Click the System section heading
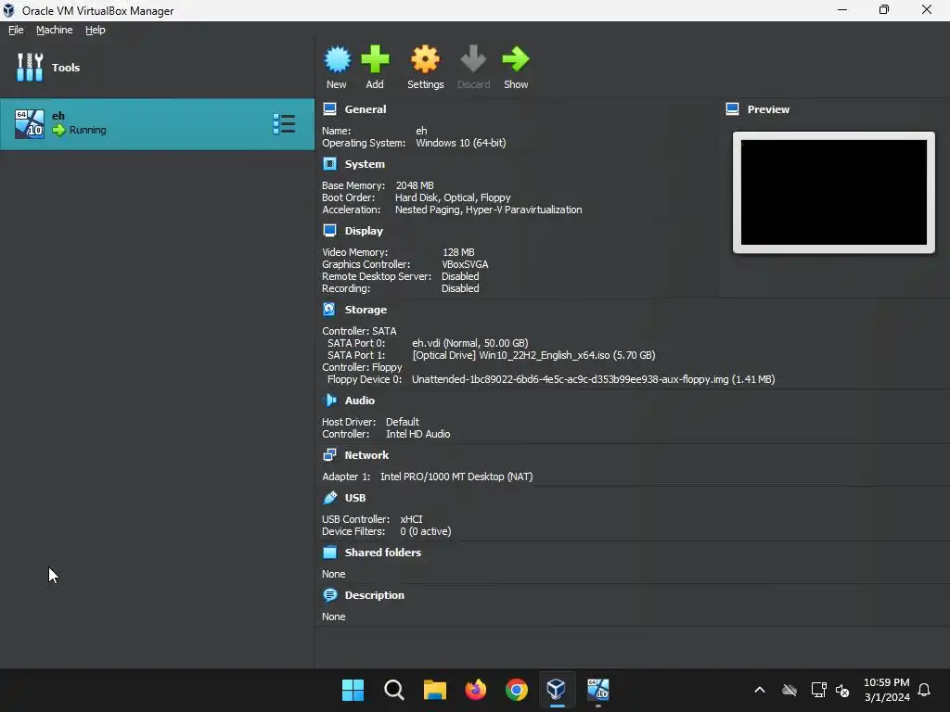Screen dimensions: 950x712 point(365,164)
